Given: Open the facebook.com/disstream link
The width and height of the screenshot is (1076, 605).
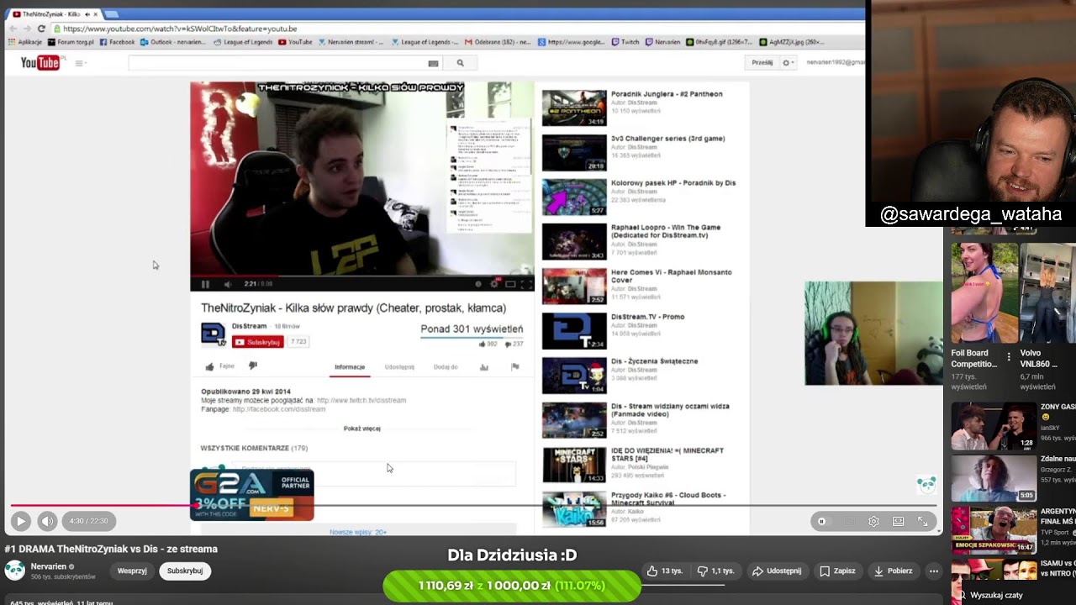Looking at the screenshot, I should [279, 409].
